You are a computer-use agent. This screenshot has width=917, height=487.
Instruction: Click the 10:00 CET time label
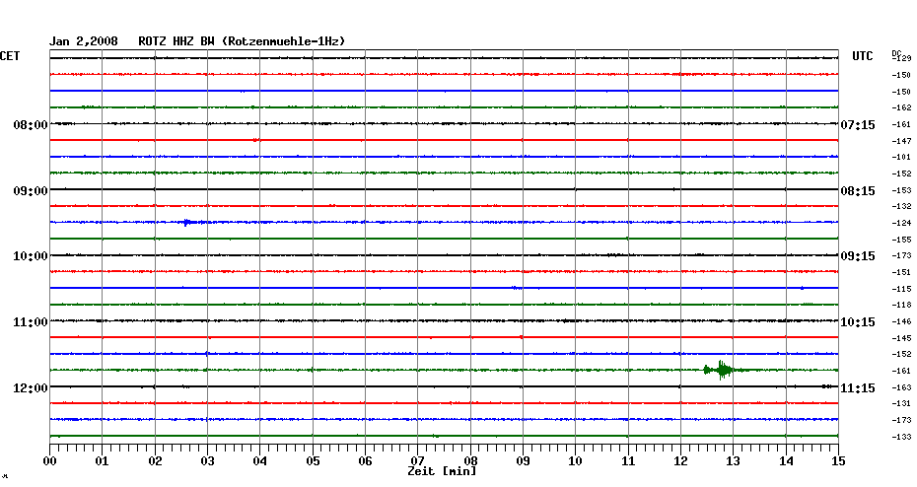(x=31, y=256)
